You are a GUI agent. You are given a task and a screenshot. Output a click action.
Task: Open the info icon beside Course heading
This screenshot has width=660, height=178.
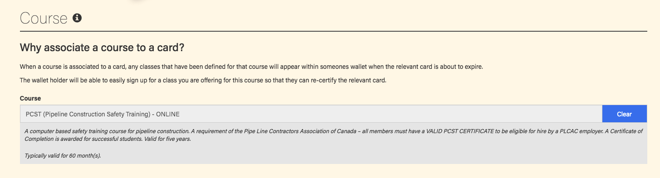[77, 18]
